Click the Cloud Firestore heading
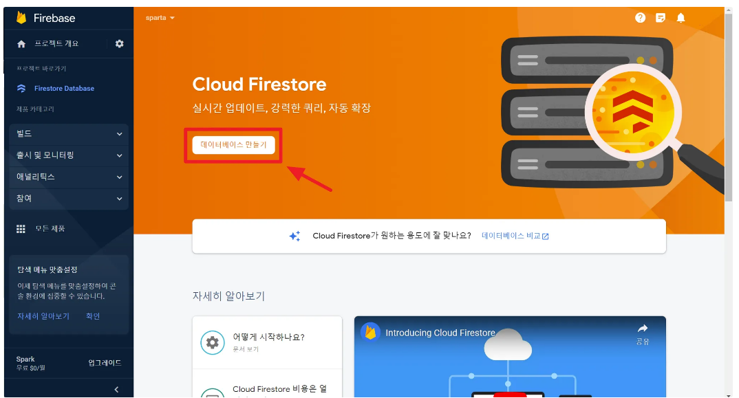The height and width of the screenshot is (398, 739). point(259,85)
